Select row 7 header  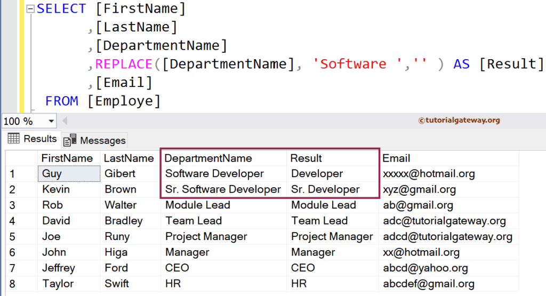[21, 268]
